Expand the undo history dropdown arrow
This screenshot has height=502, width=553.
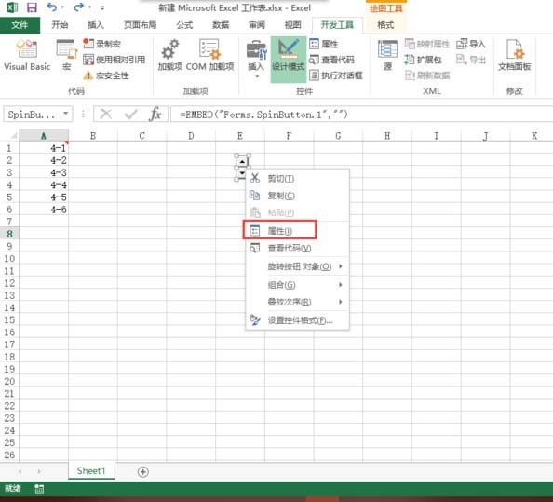pos(62,7)
